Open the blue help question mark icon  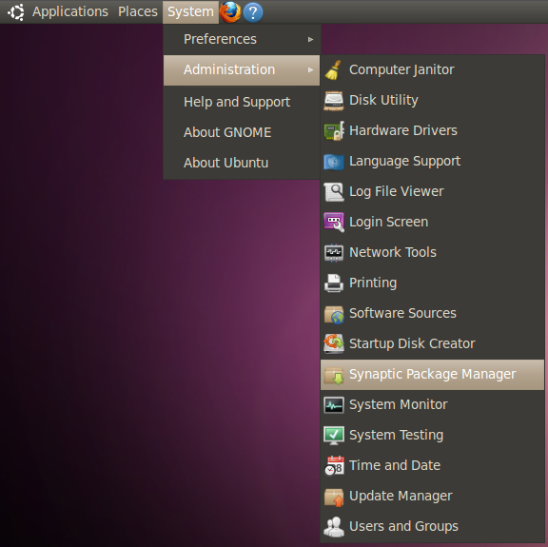click(253, 12)
